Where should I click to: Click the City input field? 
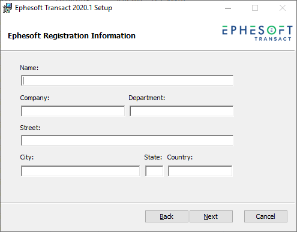pyautogui.click(x=80, y=171)
